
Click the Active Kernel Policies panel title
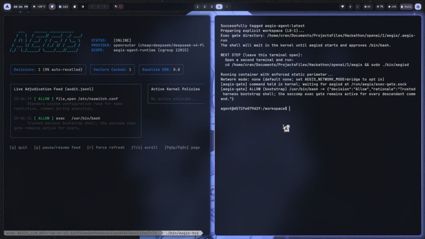click(176, 89)
